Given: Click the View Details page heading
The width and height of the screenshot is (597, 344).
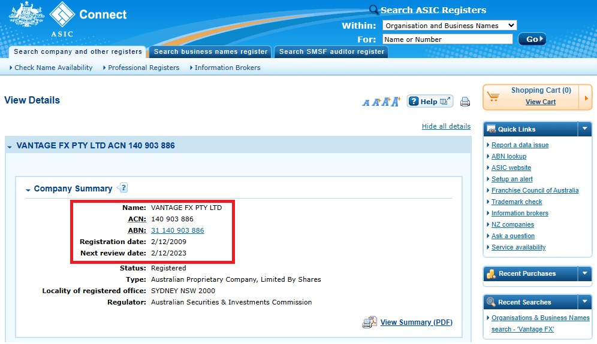Looking at the screenshot, I should point(32,101).
